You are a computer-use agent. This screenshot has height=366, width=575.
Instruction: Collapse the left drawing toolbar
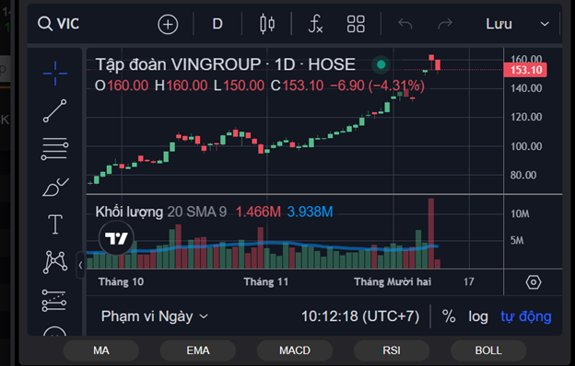point(80,266)
